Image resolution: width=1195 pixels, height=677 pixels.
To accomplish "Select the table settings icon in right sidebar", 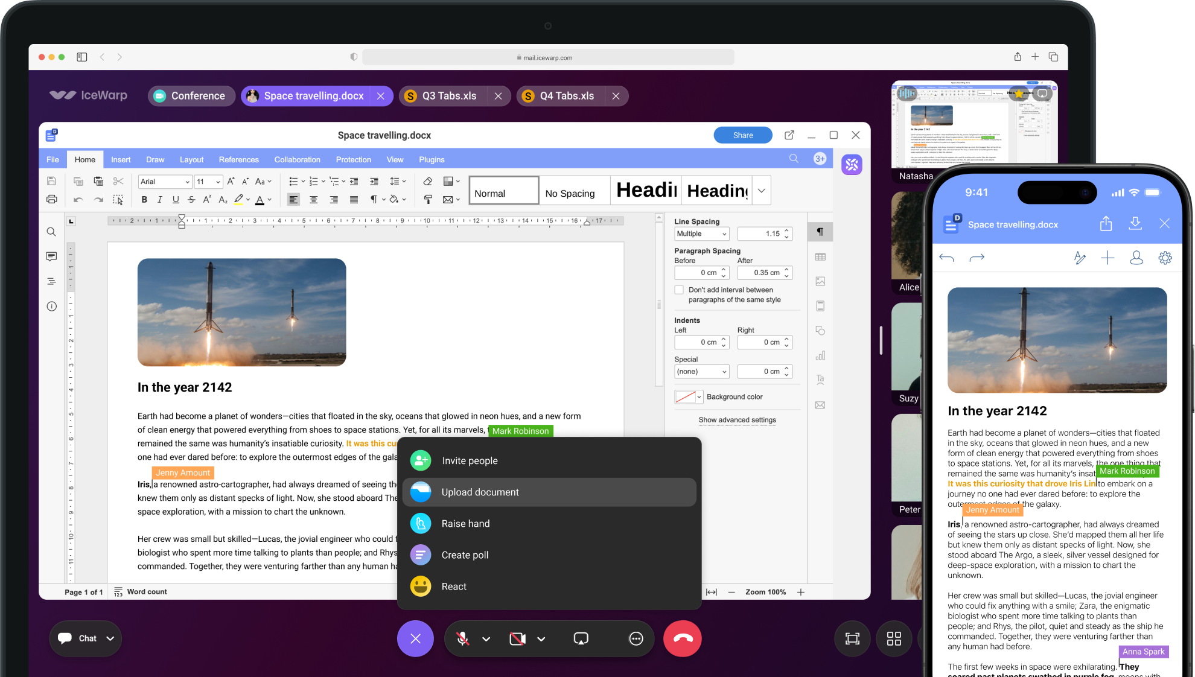I will [x=820, y=257].
